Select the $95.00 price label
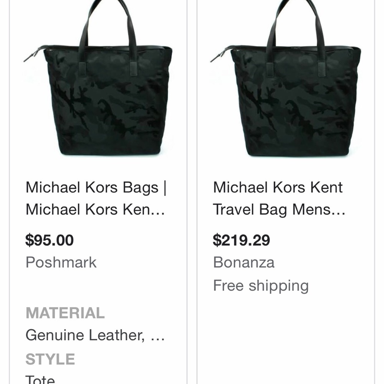 click(50, 240)
